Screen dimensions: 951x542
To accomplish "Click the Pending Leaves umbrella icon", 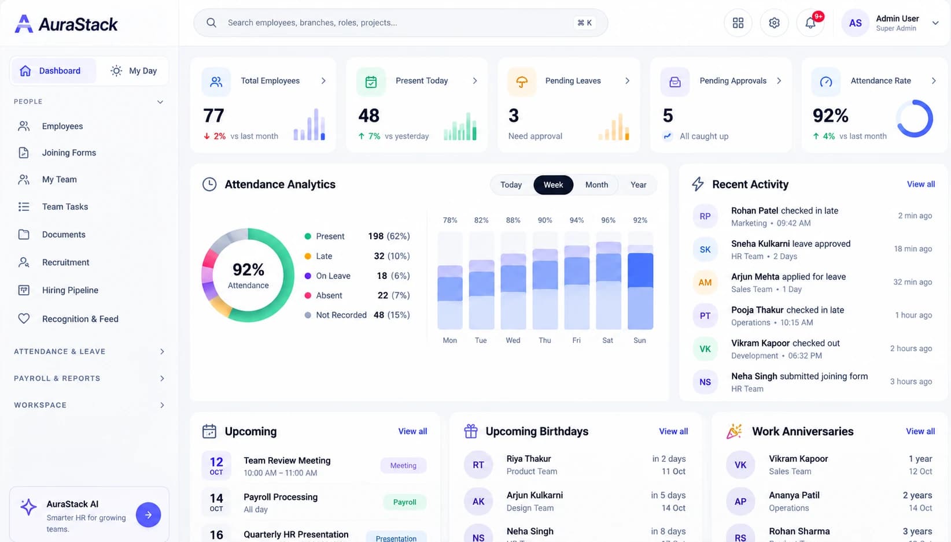I will [522, 81].
